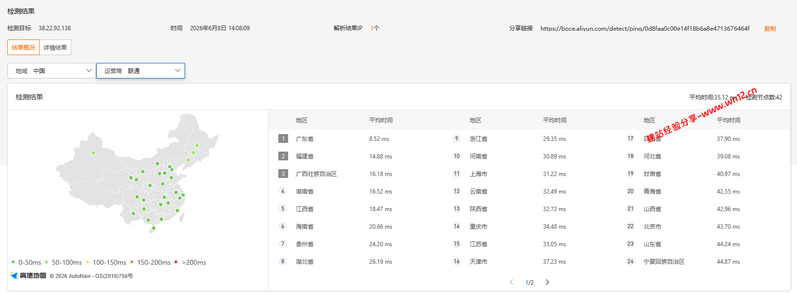Image resolution: width=797 pixels, height=294 pixels.
Task: Select the 海南省 row
Action: (x=357, y=226)
